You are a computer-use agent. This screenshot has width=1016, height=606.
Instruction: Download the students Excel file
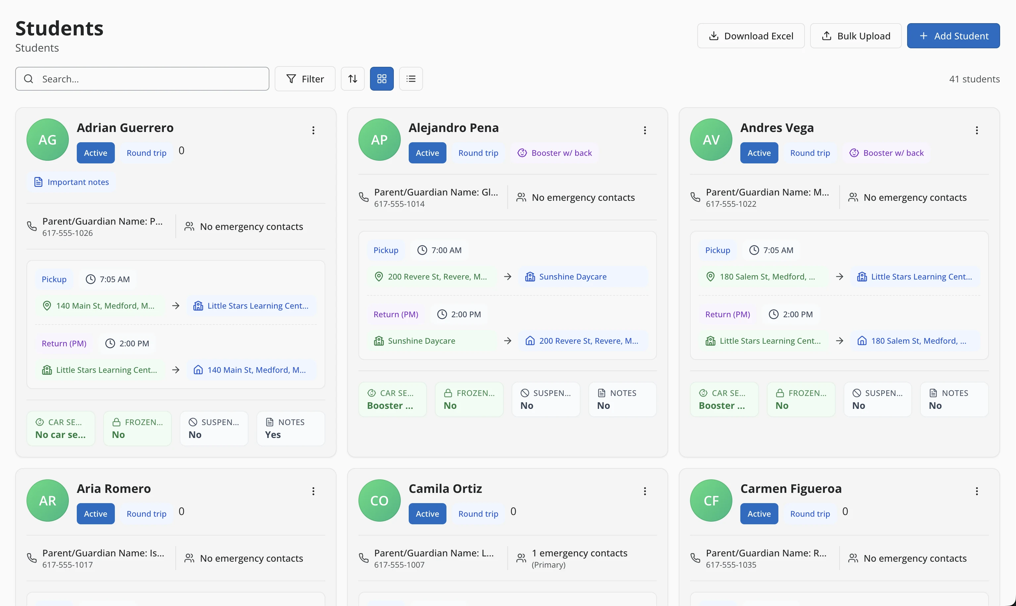(751, 36)
